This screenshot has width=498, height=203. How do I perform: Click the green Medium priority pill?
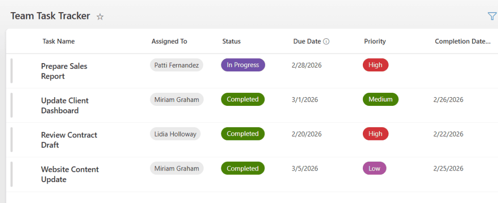(x=380, y=100)
